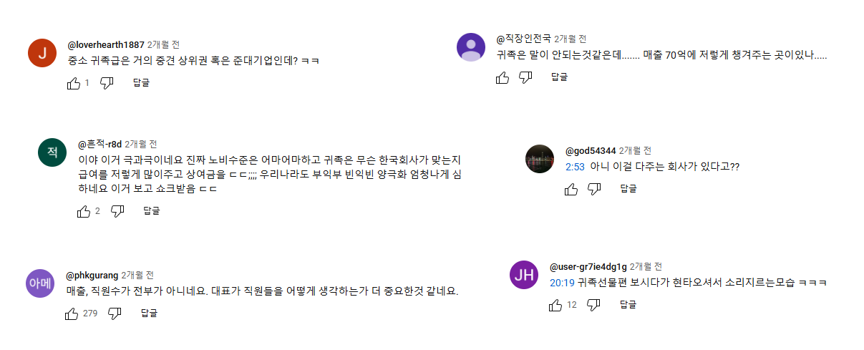Dislike the comment by @user-gr7ie4dg1g

click(593, 306)
